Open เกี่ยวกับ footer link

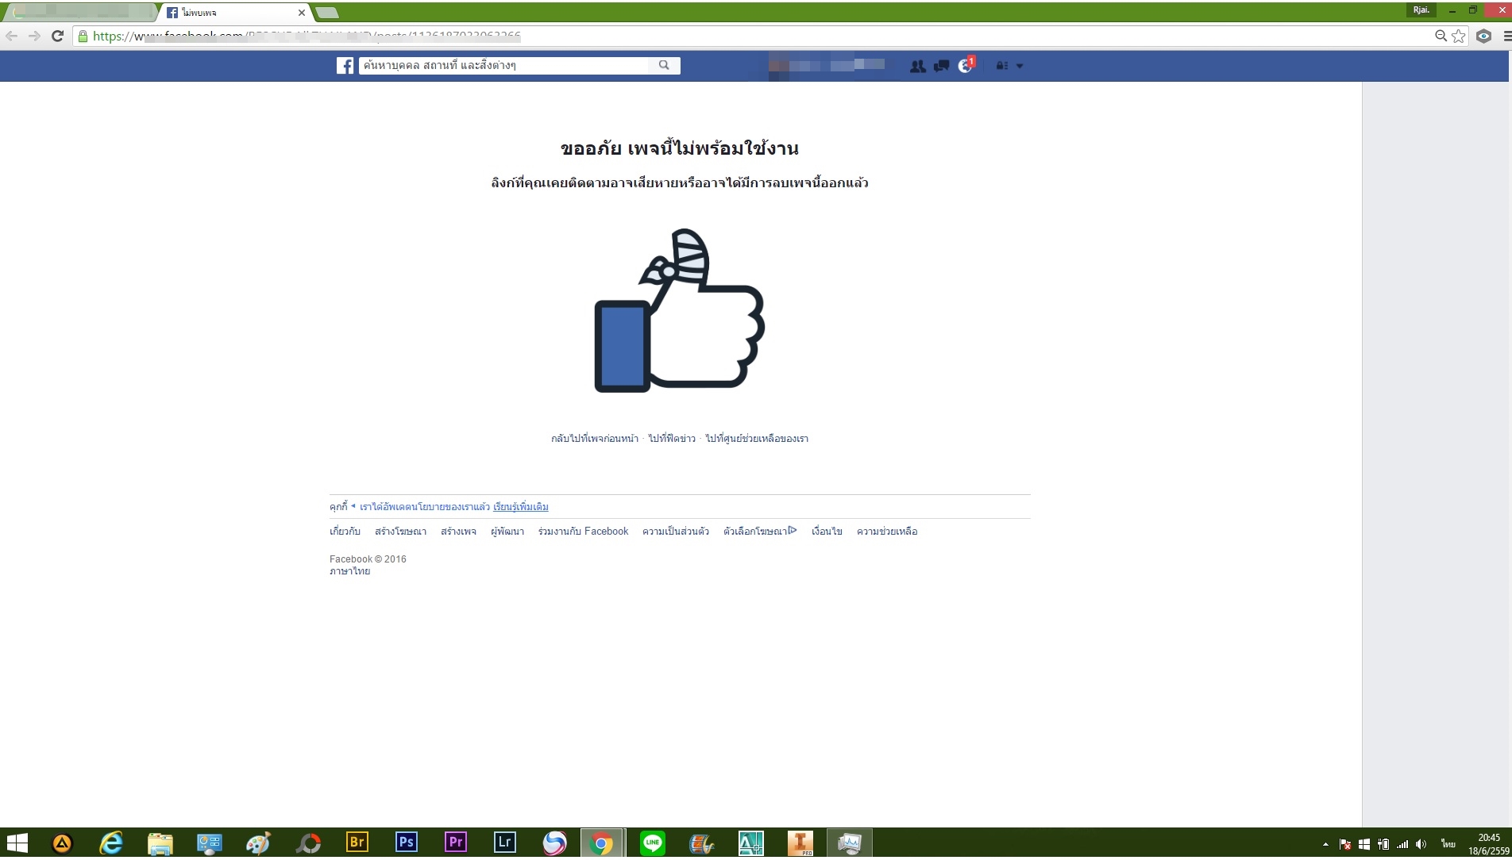(x=345, y=532)
